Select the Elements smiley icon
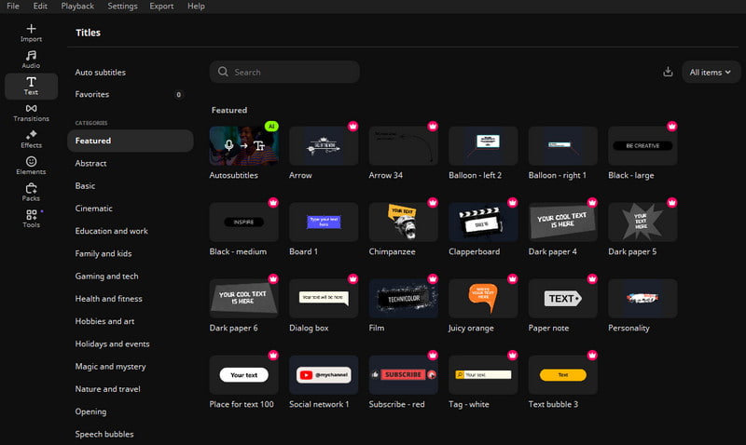746x445 pixels. tap(31, 166)
